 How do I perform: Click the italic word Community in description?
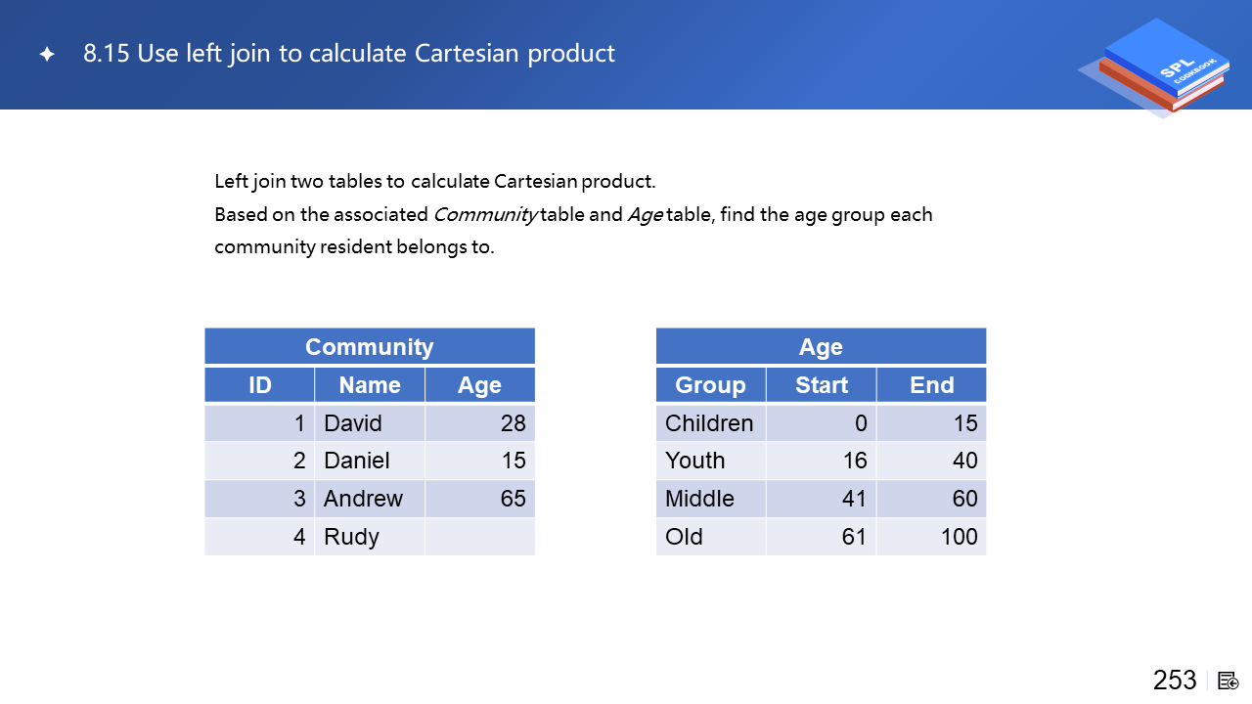[484, 214]
